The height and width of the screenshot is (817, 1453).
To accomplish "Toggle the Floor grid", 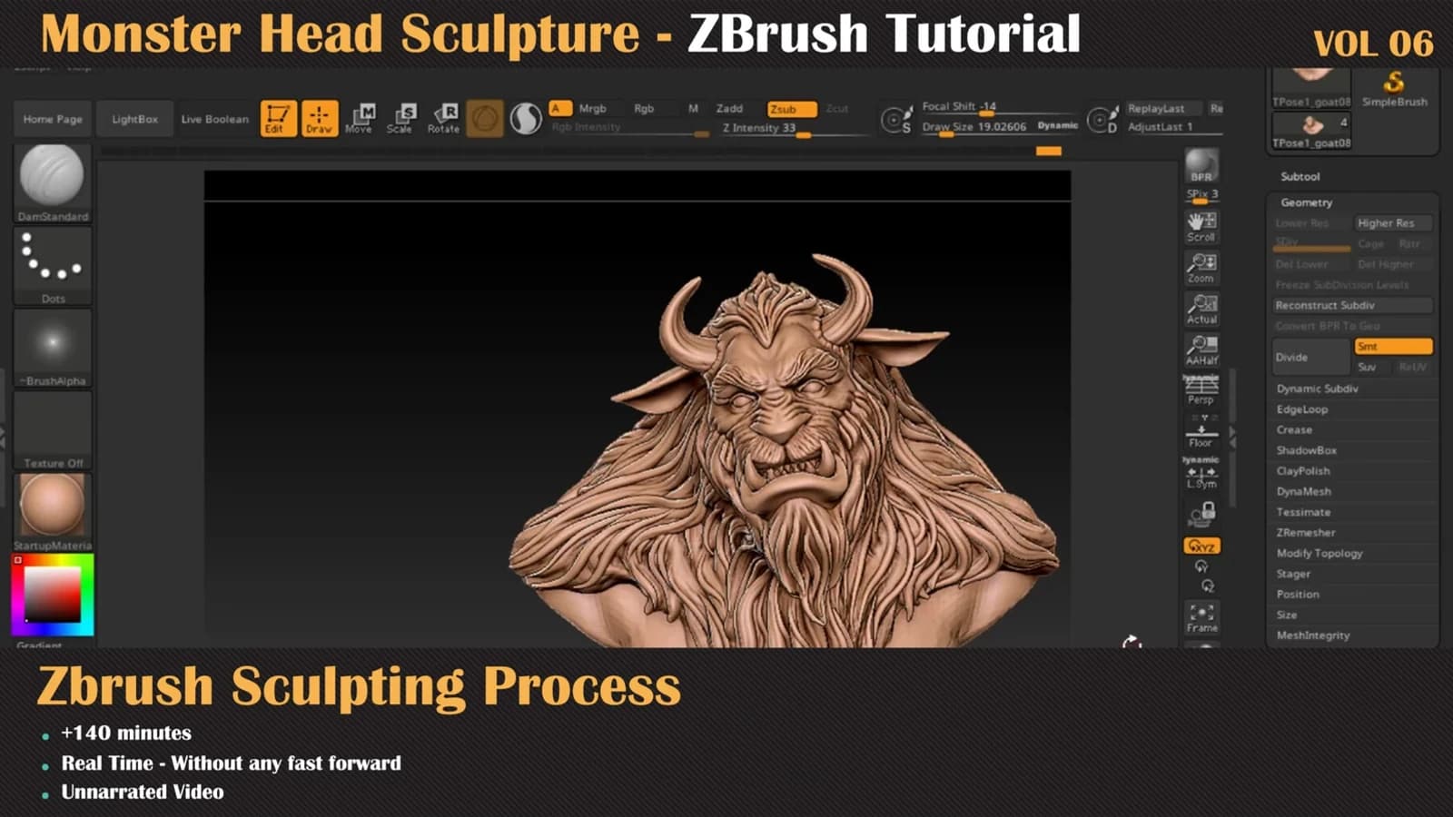I will pos(1201,432).
